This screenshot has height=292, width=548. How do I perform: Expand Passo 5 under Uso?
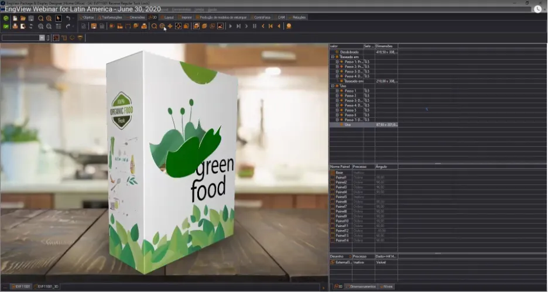(x=337, y=110)
